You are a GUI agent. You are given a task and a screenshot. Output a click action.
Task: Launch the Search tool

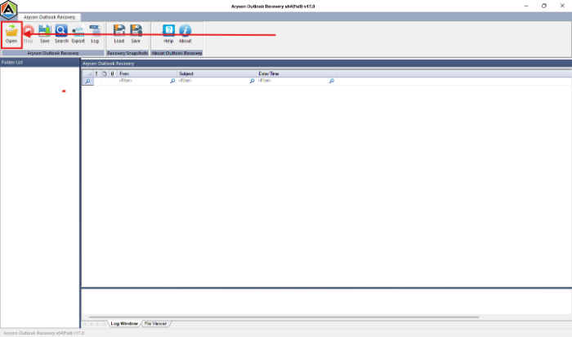click(x=61, y=34)
